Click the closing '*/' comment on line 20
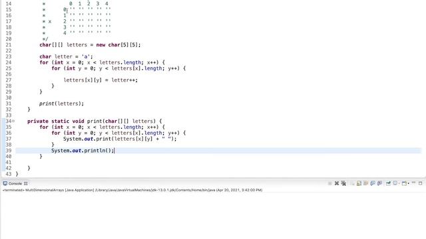Screen dimensions: 426x239 (x=45, y=39)
